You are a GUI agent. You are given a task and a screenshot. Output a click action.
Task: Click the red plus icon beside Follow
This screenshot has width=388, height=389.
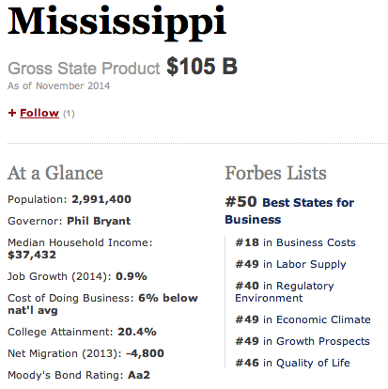tap(12, 113)
